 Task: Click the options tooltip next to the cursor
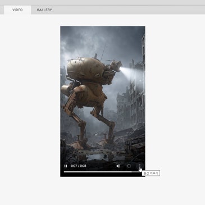pos(151,173)
